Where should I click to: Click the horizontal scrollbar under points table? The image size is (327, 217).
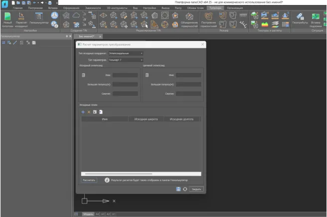pyautogui.click(x=120, y=174)
